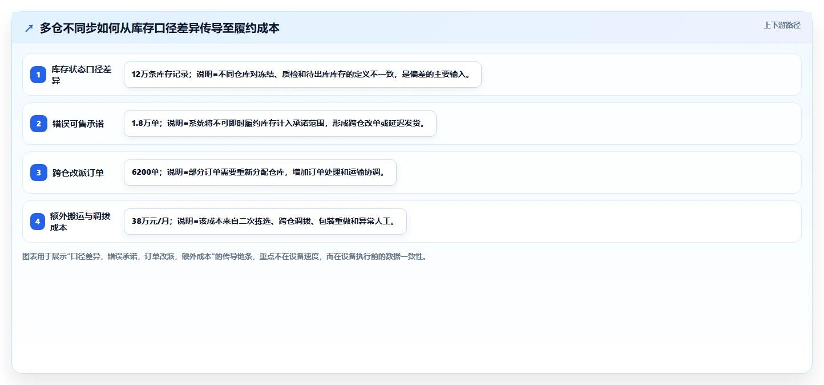
Task: Click the step number 3 badge
Action: click(38, 173)
